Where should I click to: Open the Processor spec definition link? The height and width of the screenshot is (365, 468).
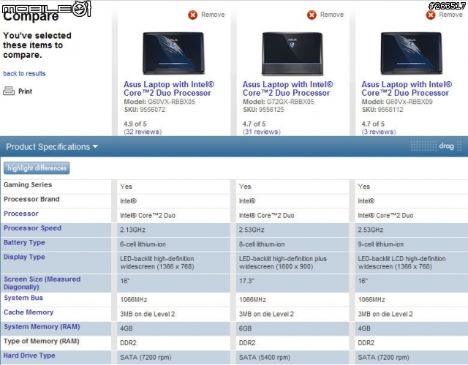21,214
